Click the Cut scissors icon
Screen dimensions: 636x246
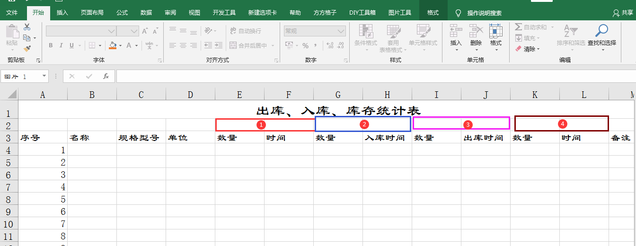pos(27,27)
